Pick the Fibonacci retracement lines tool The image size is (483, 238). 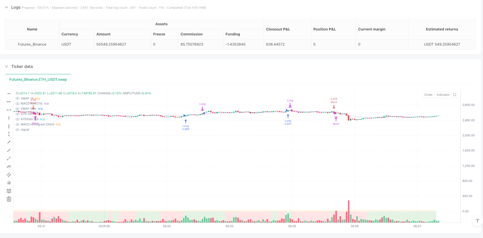click(x=9, y=191)
